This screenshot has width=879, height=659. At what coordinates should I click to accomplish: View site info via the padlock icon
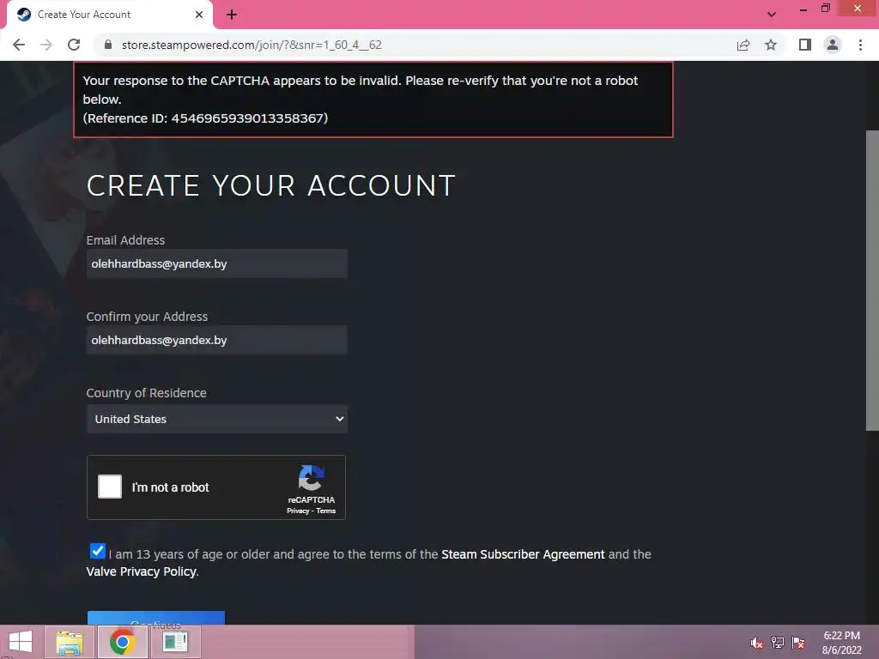[x=108, y=45]
